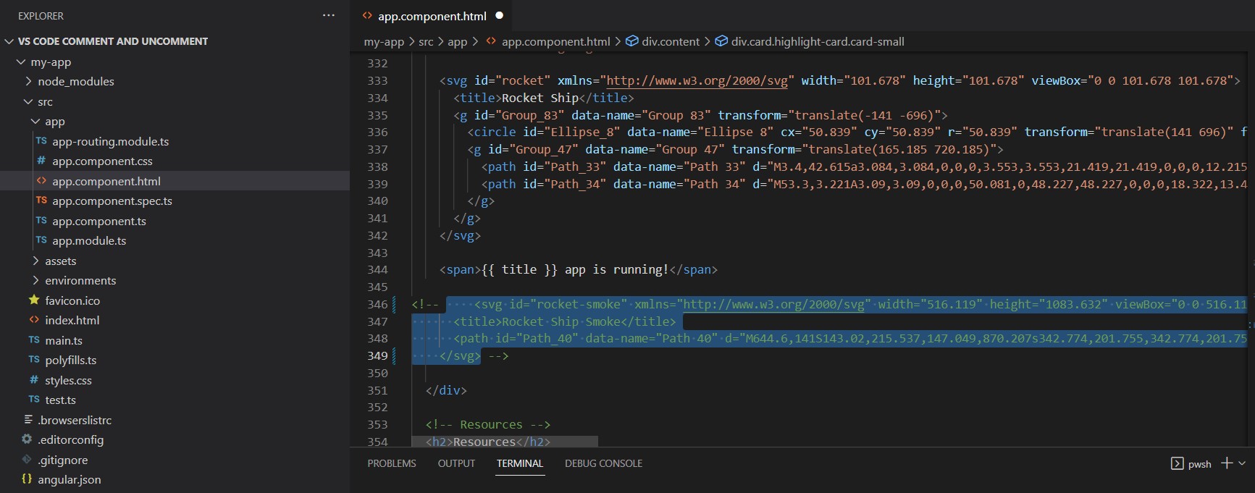The width and height of the screenshot is (1255, 493).
Task: Click TS icon of app-routing.module.ts
Action: pyautogui.click(x=41, y=141)
